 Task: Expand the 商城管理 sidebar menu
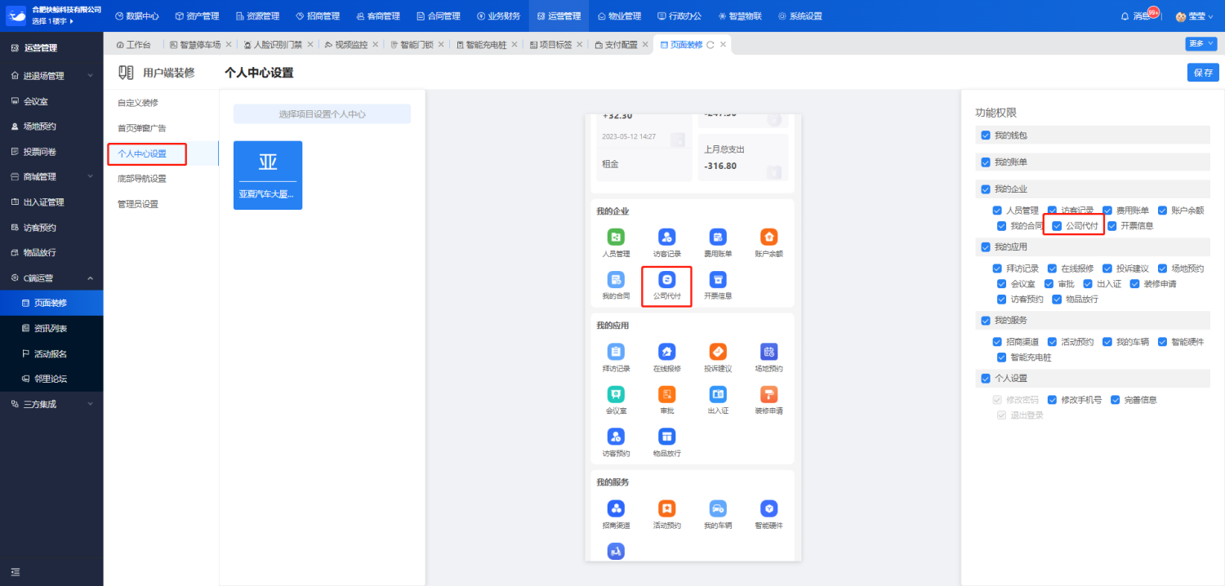tap(51, 177)
